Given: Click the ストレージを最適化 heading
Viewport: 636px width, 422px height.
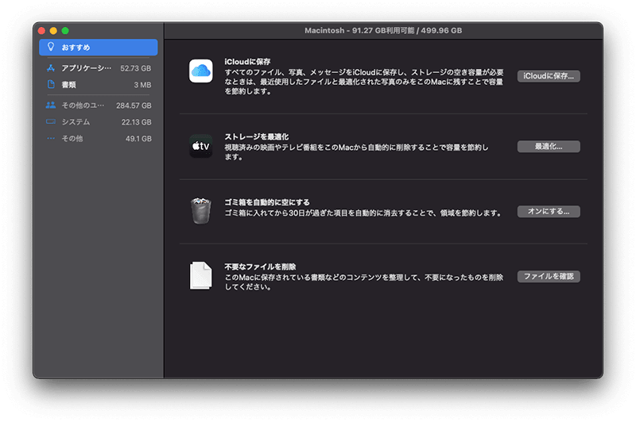Looking at the screenshot, I should (x=256, y=136).
